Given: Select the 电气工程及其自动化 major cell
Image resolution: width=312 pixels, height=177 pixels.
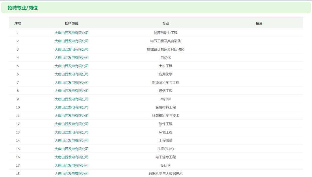Looking at the screenshot, I should [x=166, y=41].
